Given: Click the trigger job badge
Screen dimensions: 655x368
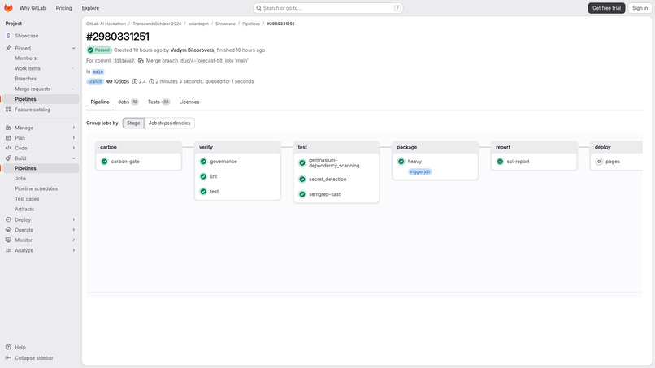Looking at the screenshot, I should click(x=420, y=171).
